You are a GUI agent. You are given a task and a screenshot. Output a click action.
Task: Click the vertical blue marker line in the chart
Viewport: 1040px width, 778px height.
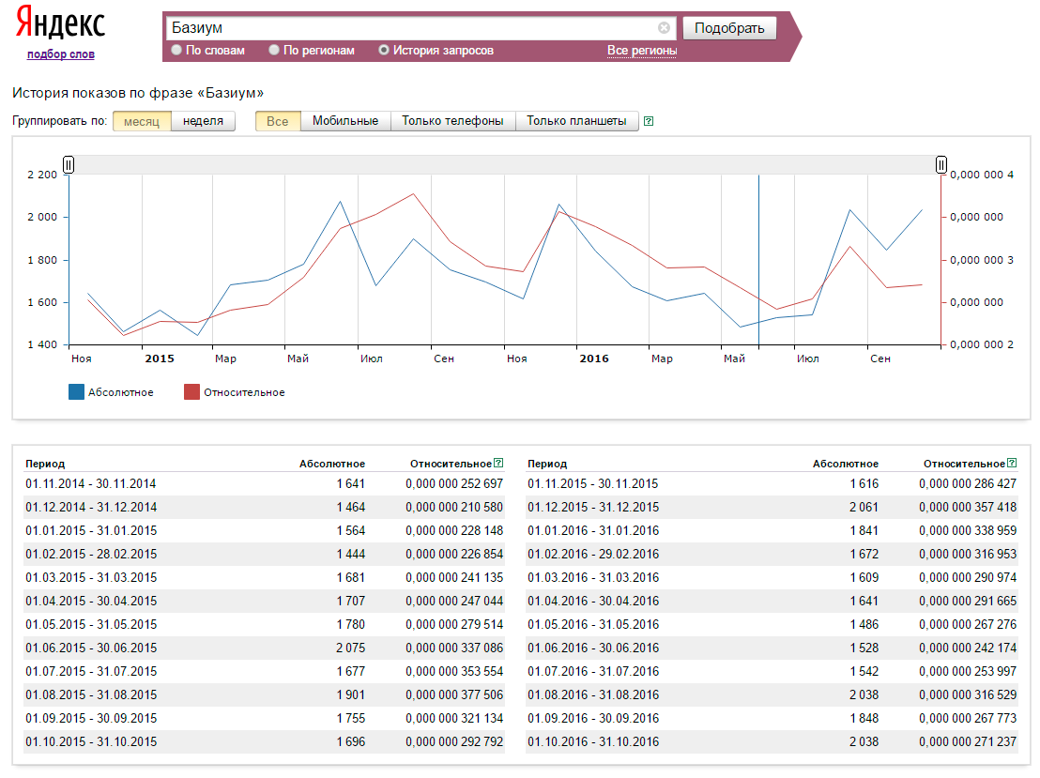click(x=758, y=260)
